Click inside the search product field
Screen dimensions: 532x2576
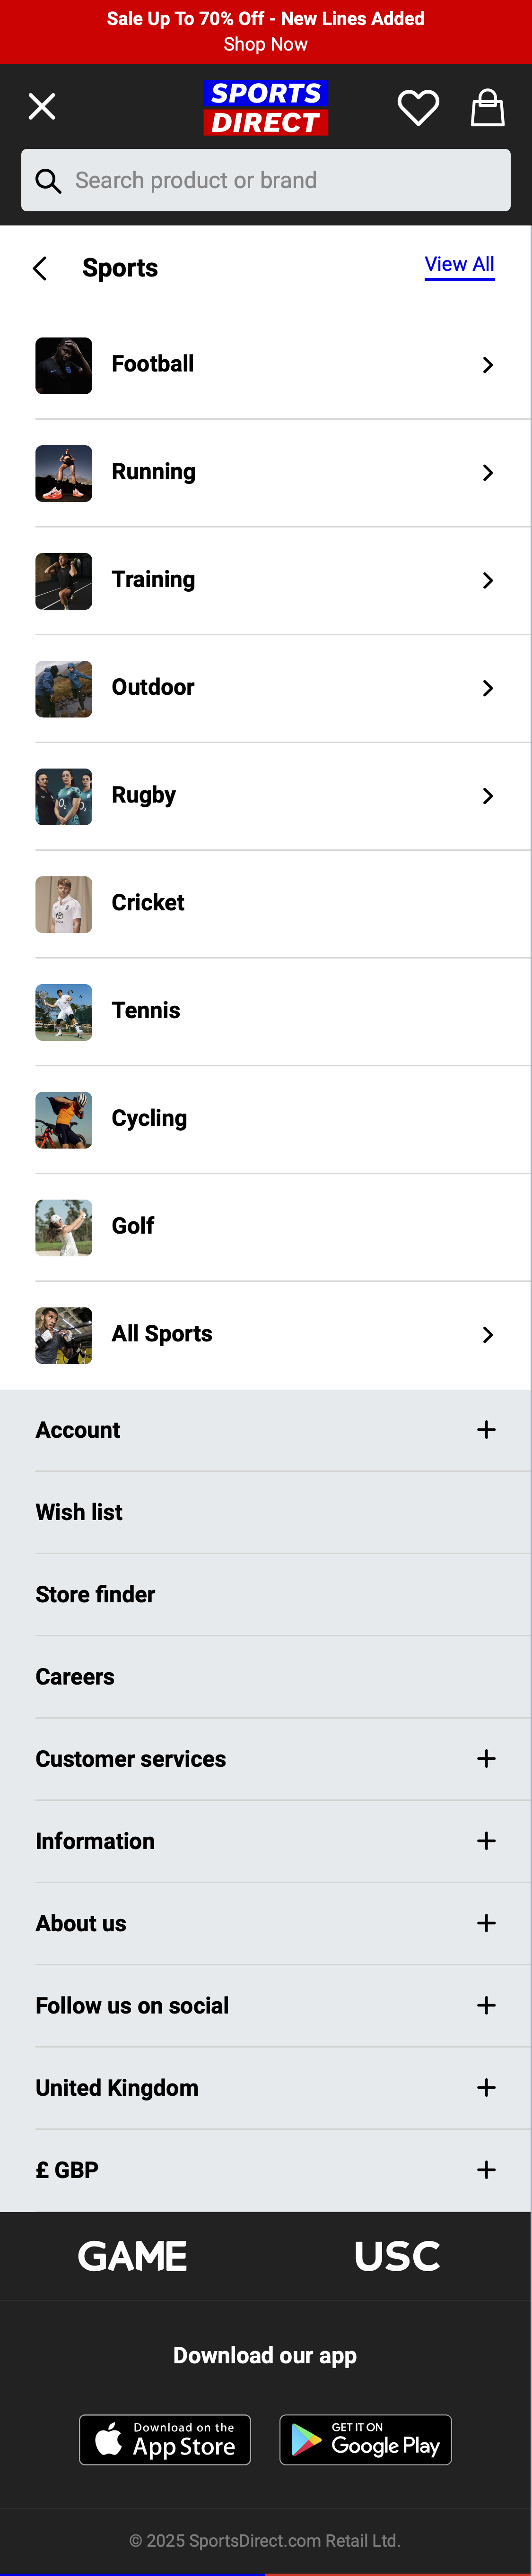[x=265, y=181]
